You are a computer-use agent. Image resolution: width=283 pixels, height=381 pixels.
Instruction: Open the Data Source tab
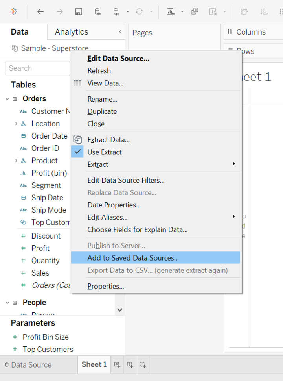click(28, 365)
